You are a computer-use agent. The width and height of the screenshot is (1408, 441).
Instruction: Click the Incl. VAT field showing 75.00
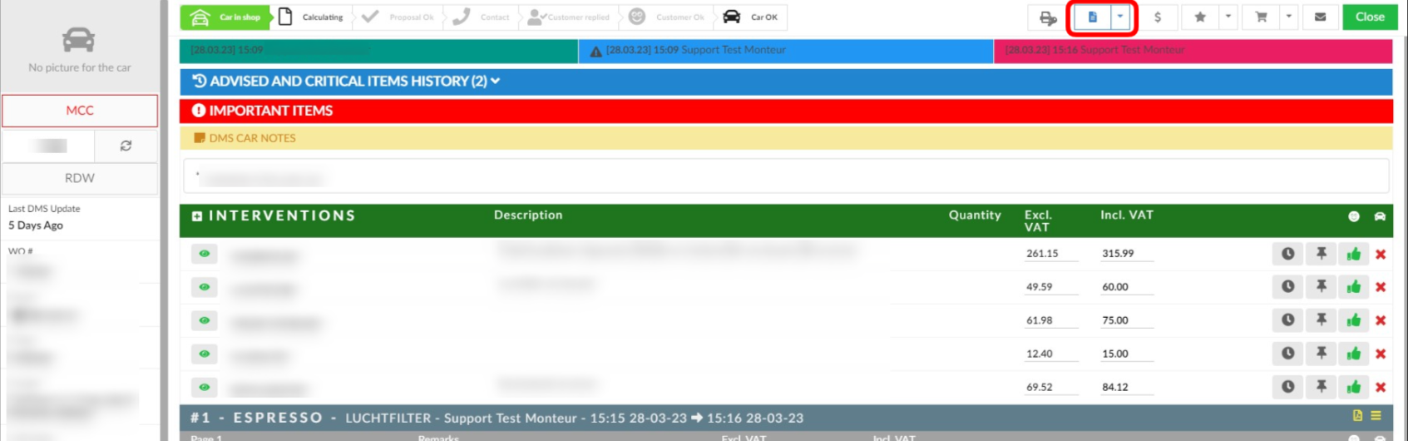pyautogui.click(x=1126, y=320)
